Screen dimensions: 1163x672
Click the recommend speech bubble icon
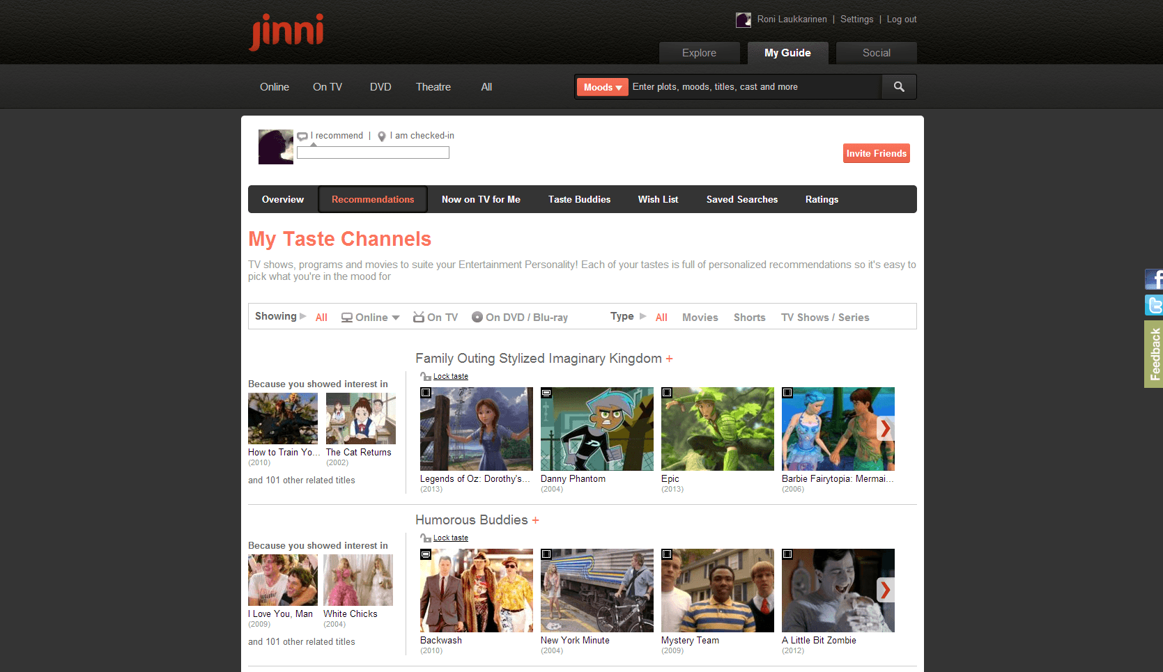pos(302,136)
